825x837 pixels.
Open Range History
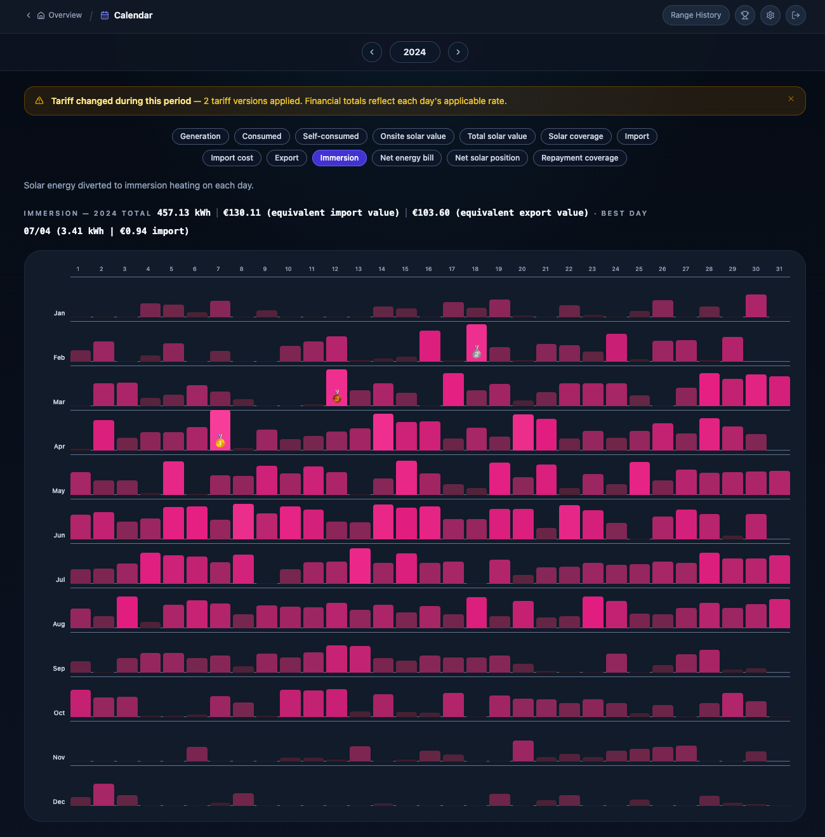[x=696, y=15]
